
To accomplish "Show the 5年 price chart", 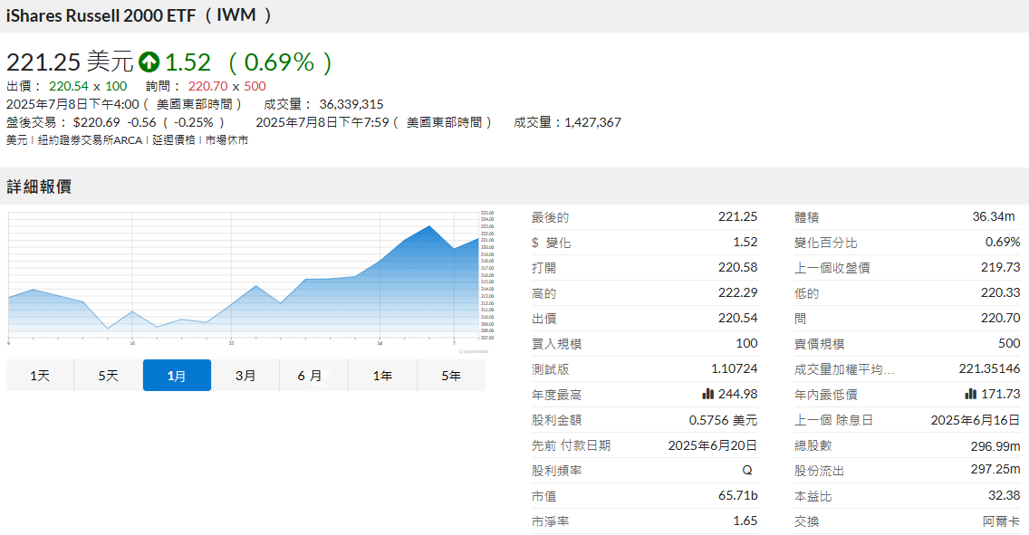I will [x=451, y=376].
